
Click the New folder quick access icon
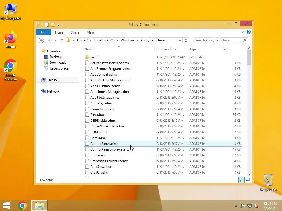pos(53,24)
